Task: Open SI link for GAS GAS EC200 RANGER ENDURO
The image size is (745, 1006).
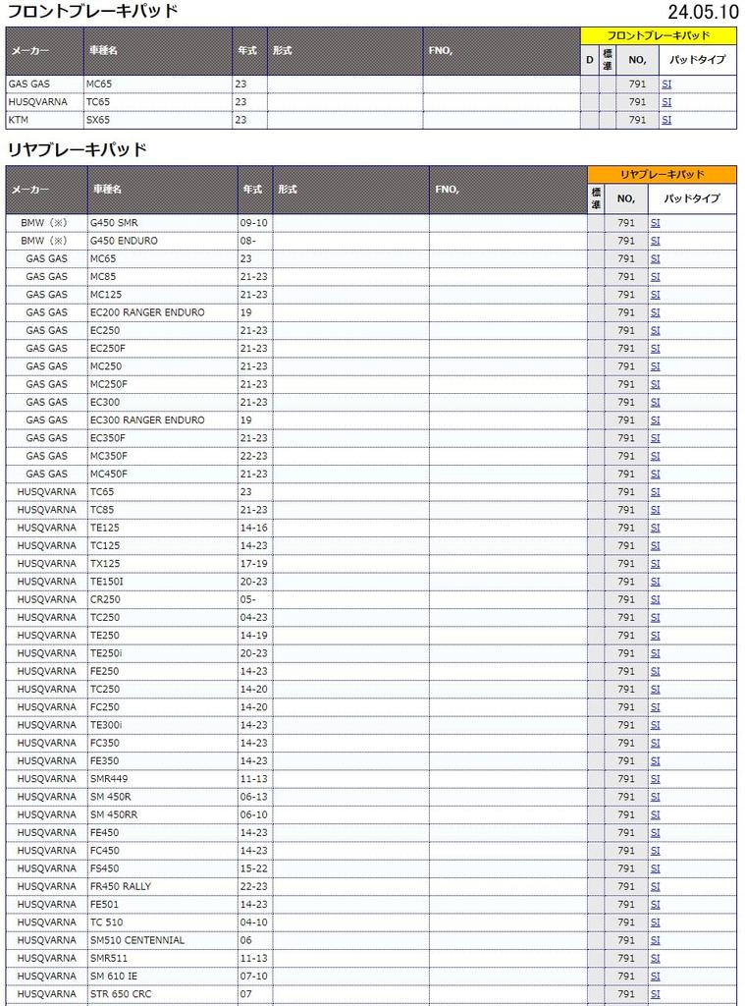Action: click(655, 312)
